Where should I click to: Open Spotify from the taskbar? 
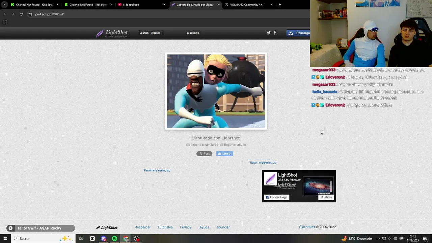(115, 239)
